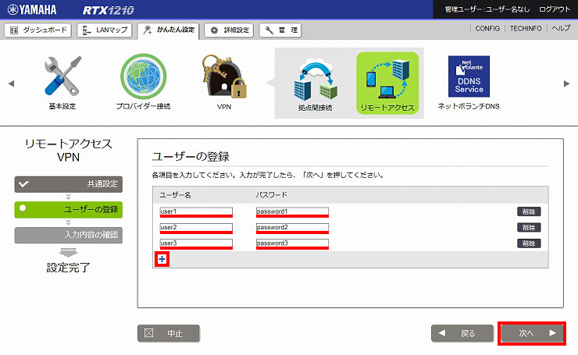Click the 中止 cancel button
The image size is (578, 355).
(x=169, y=333)
